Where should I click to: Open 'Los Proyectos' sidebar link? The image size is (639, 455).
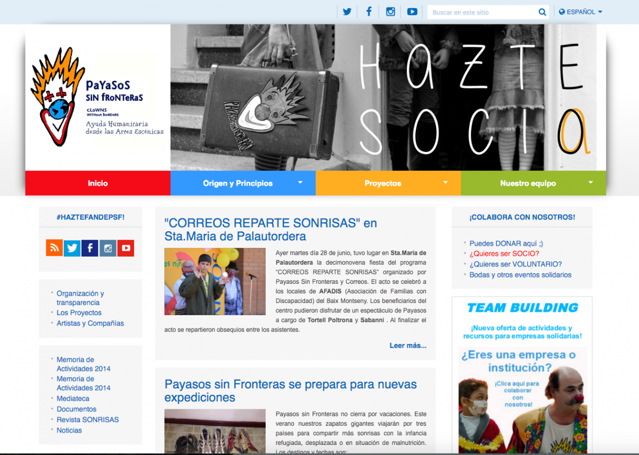point(79,313)
